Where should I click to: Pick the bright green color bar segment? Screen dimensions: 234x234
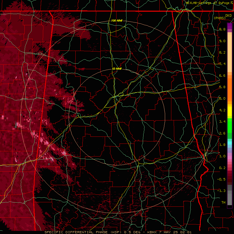[x=230, y=125]
